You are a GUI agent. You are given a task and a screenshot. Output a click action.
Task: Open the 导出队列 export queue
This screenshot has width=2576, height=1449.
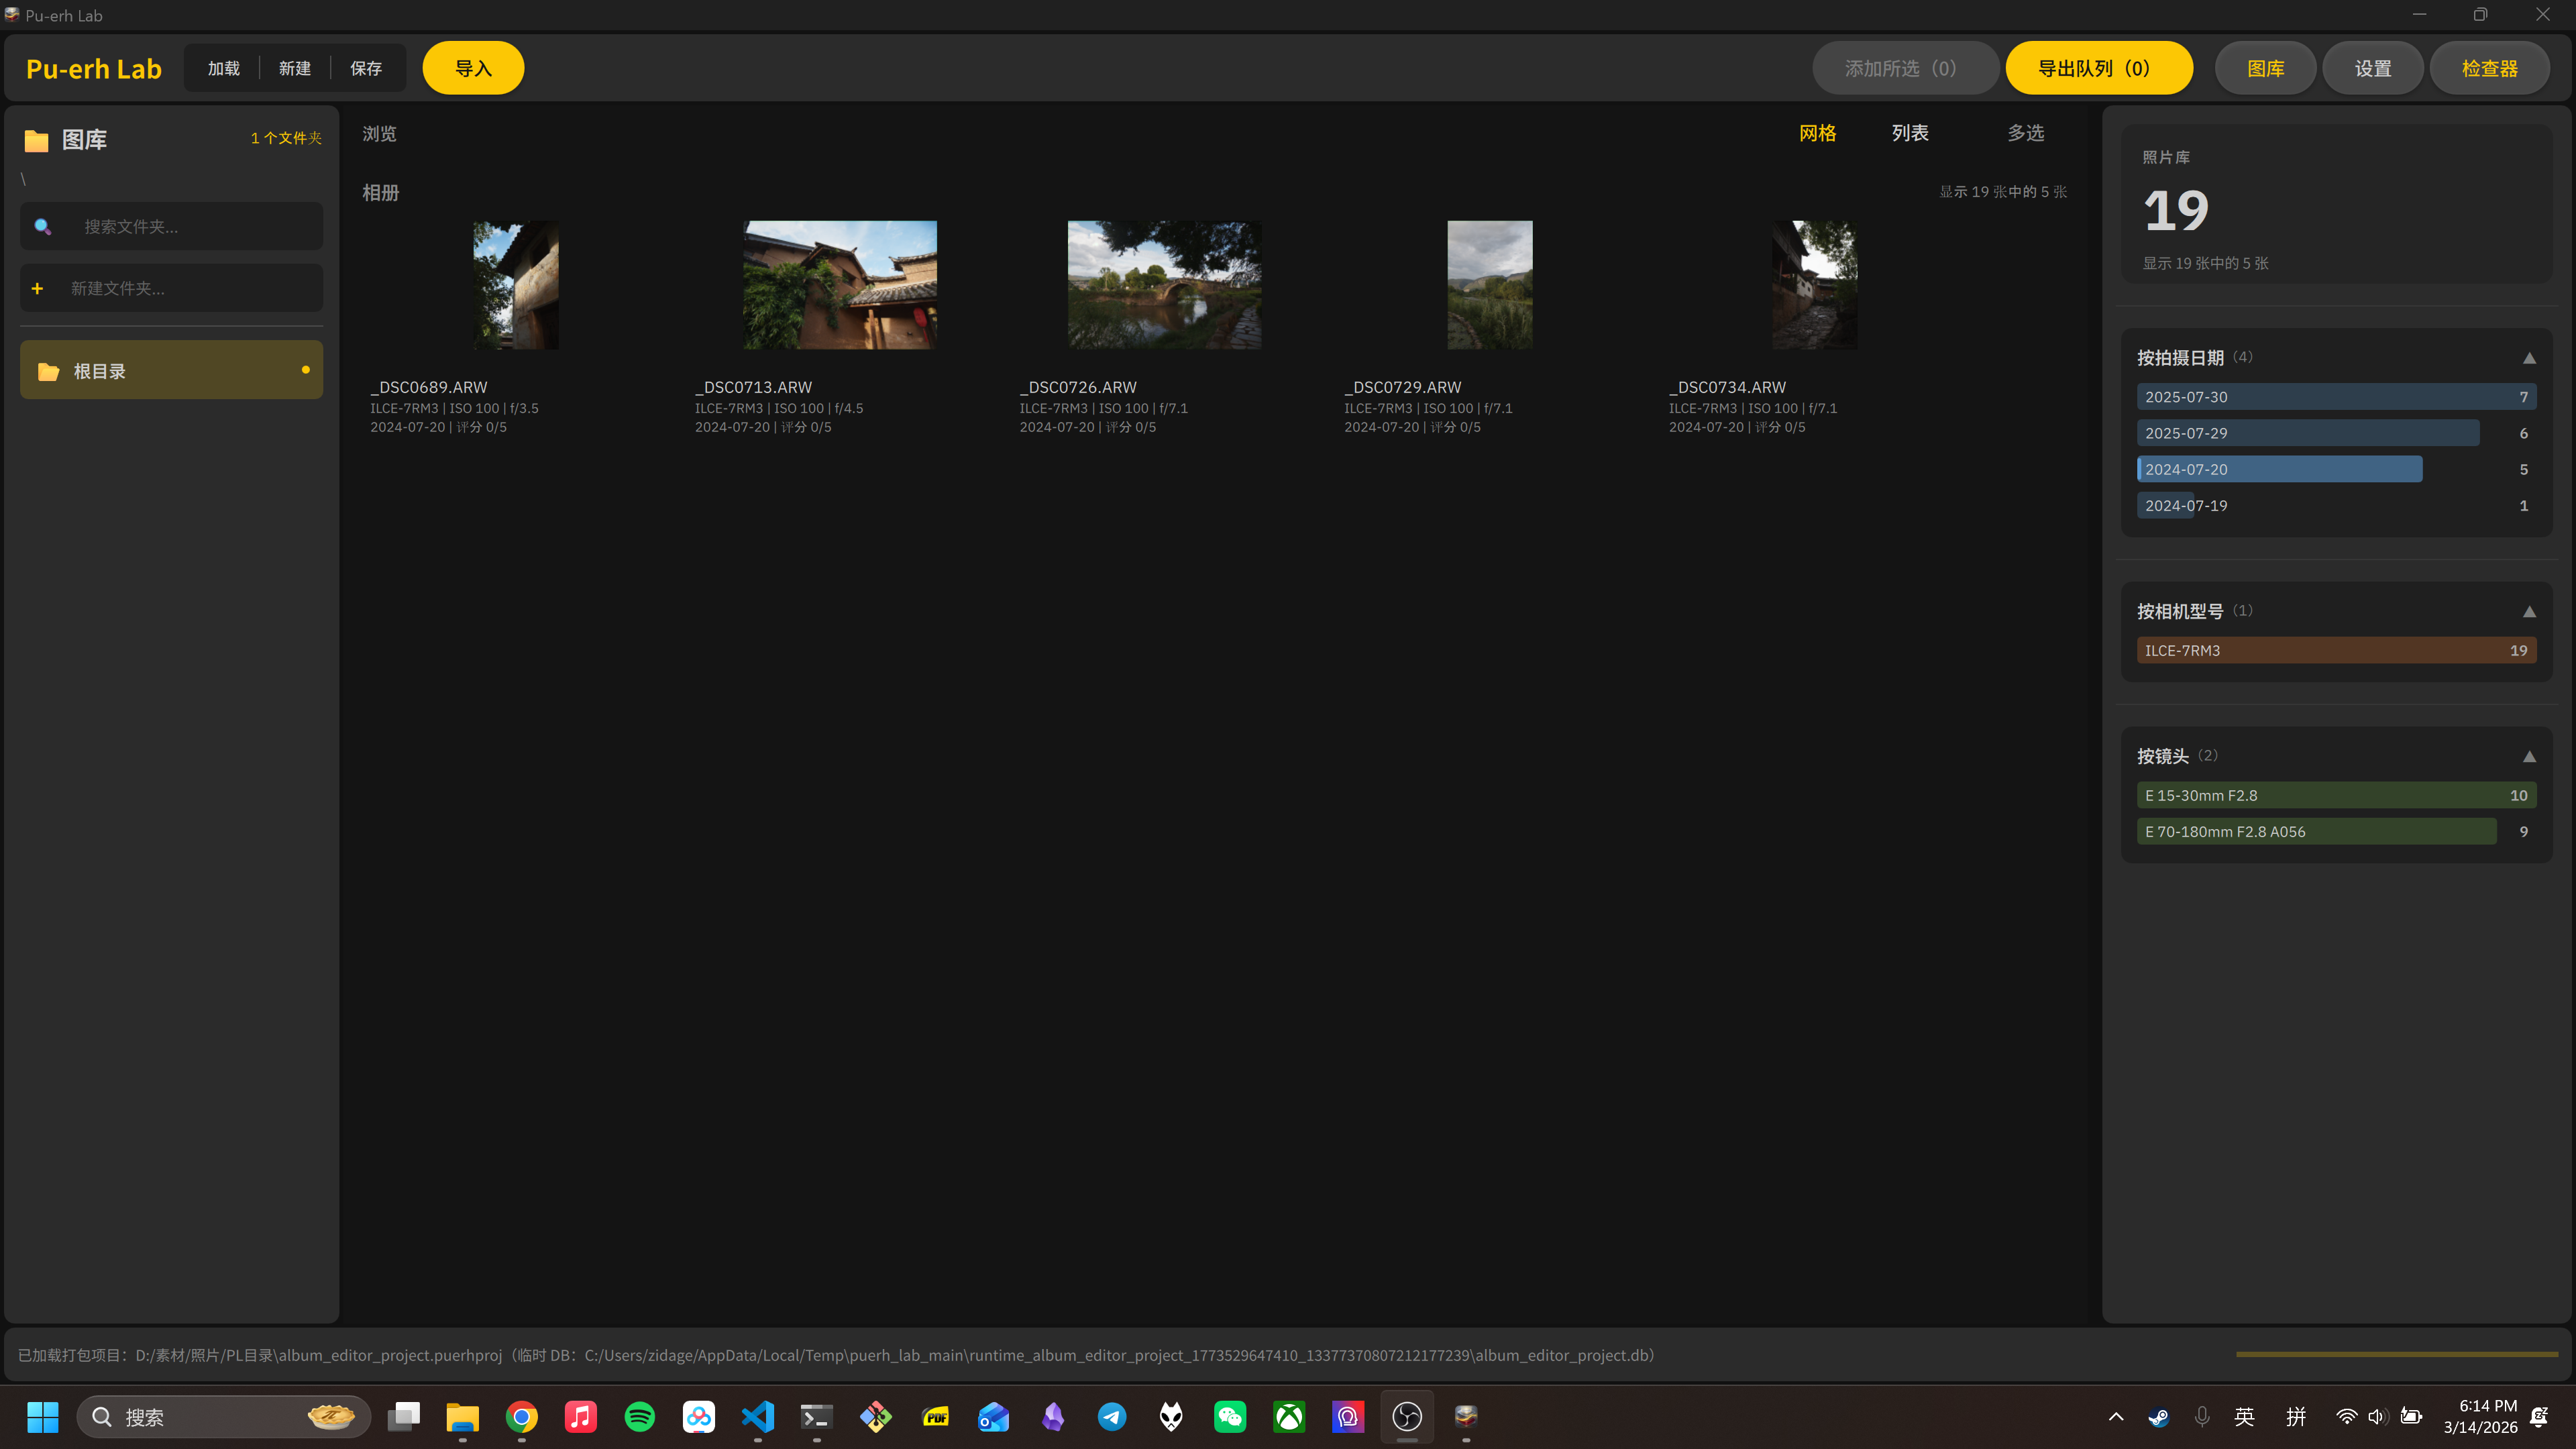(2098, 68)
